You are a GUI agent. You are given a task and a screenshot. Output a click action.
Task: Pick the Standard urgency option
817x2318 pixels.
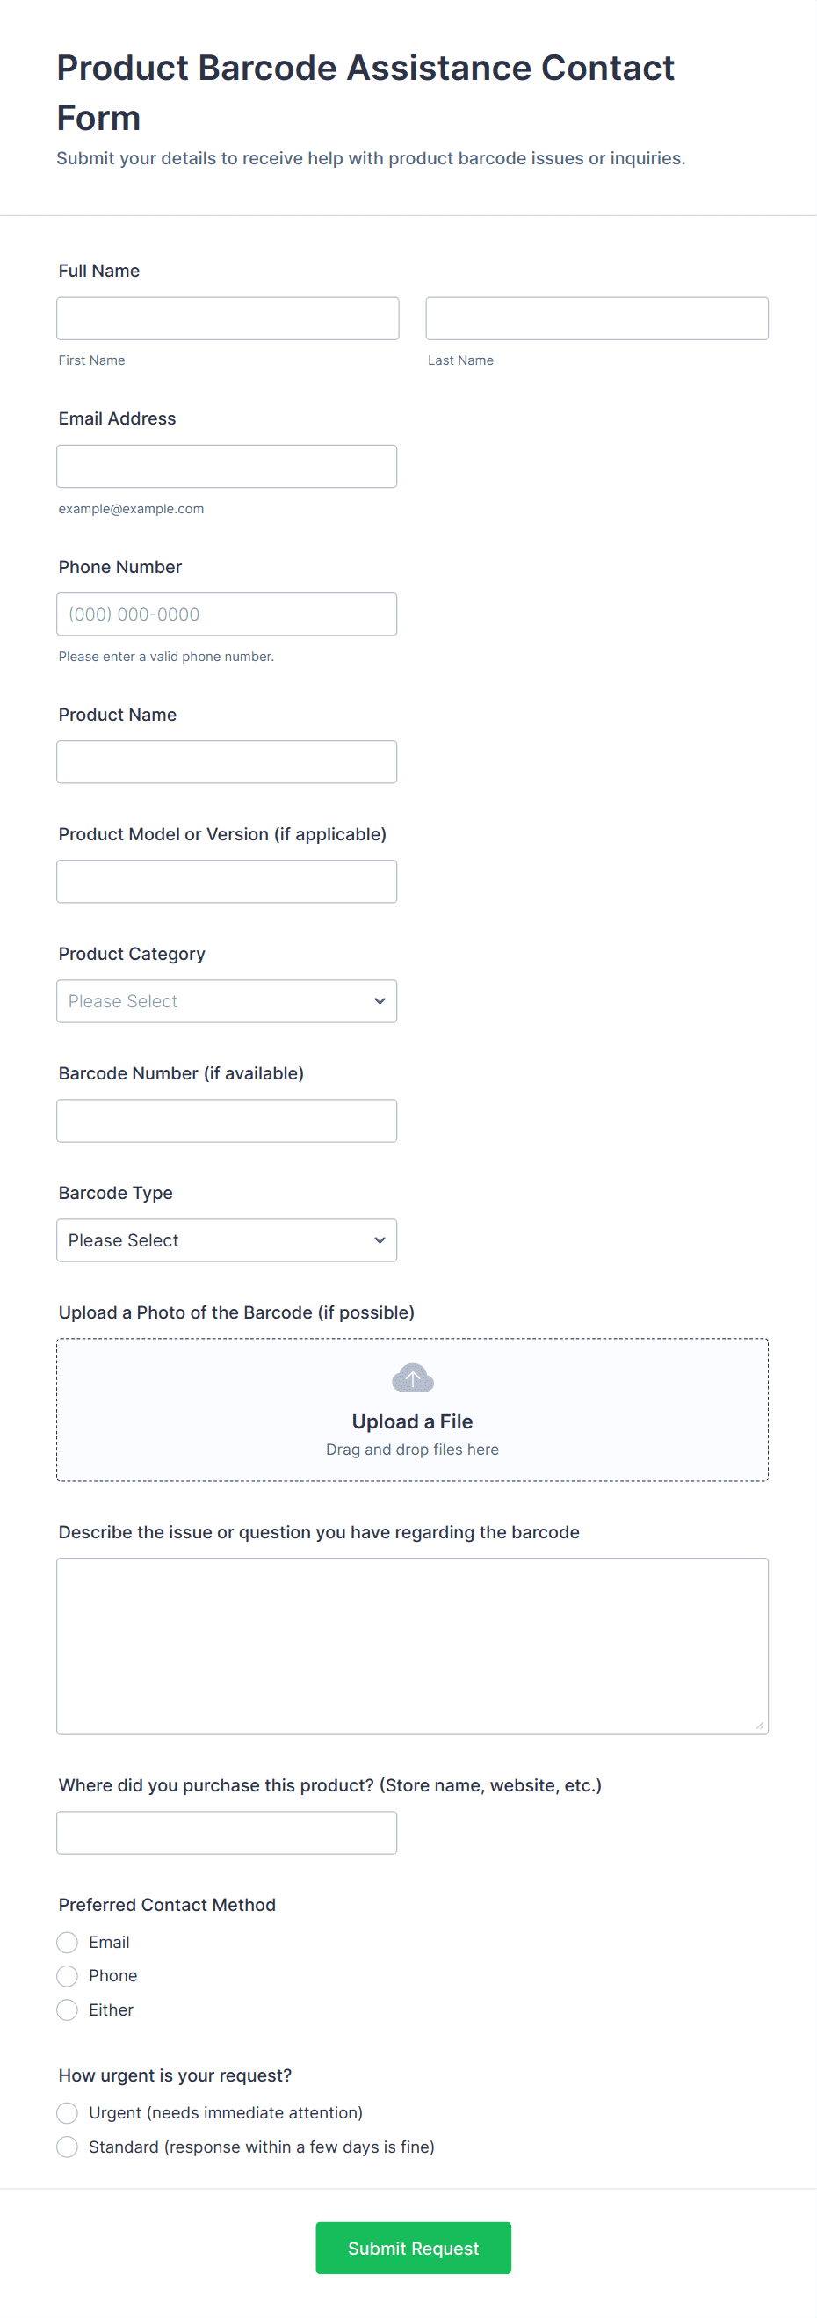[x=68, y=2147]
